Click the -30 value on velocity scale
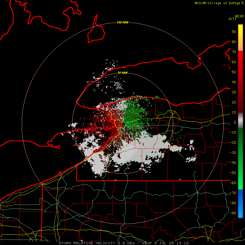The image size is (245, 245). click(x=233, y=153)
